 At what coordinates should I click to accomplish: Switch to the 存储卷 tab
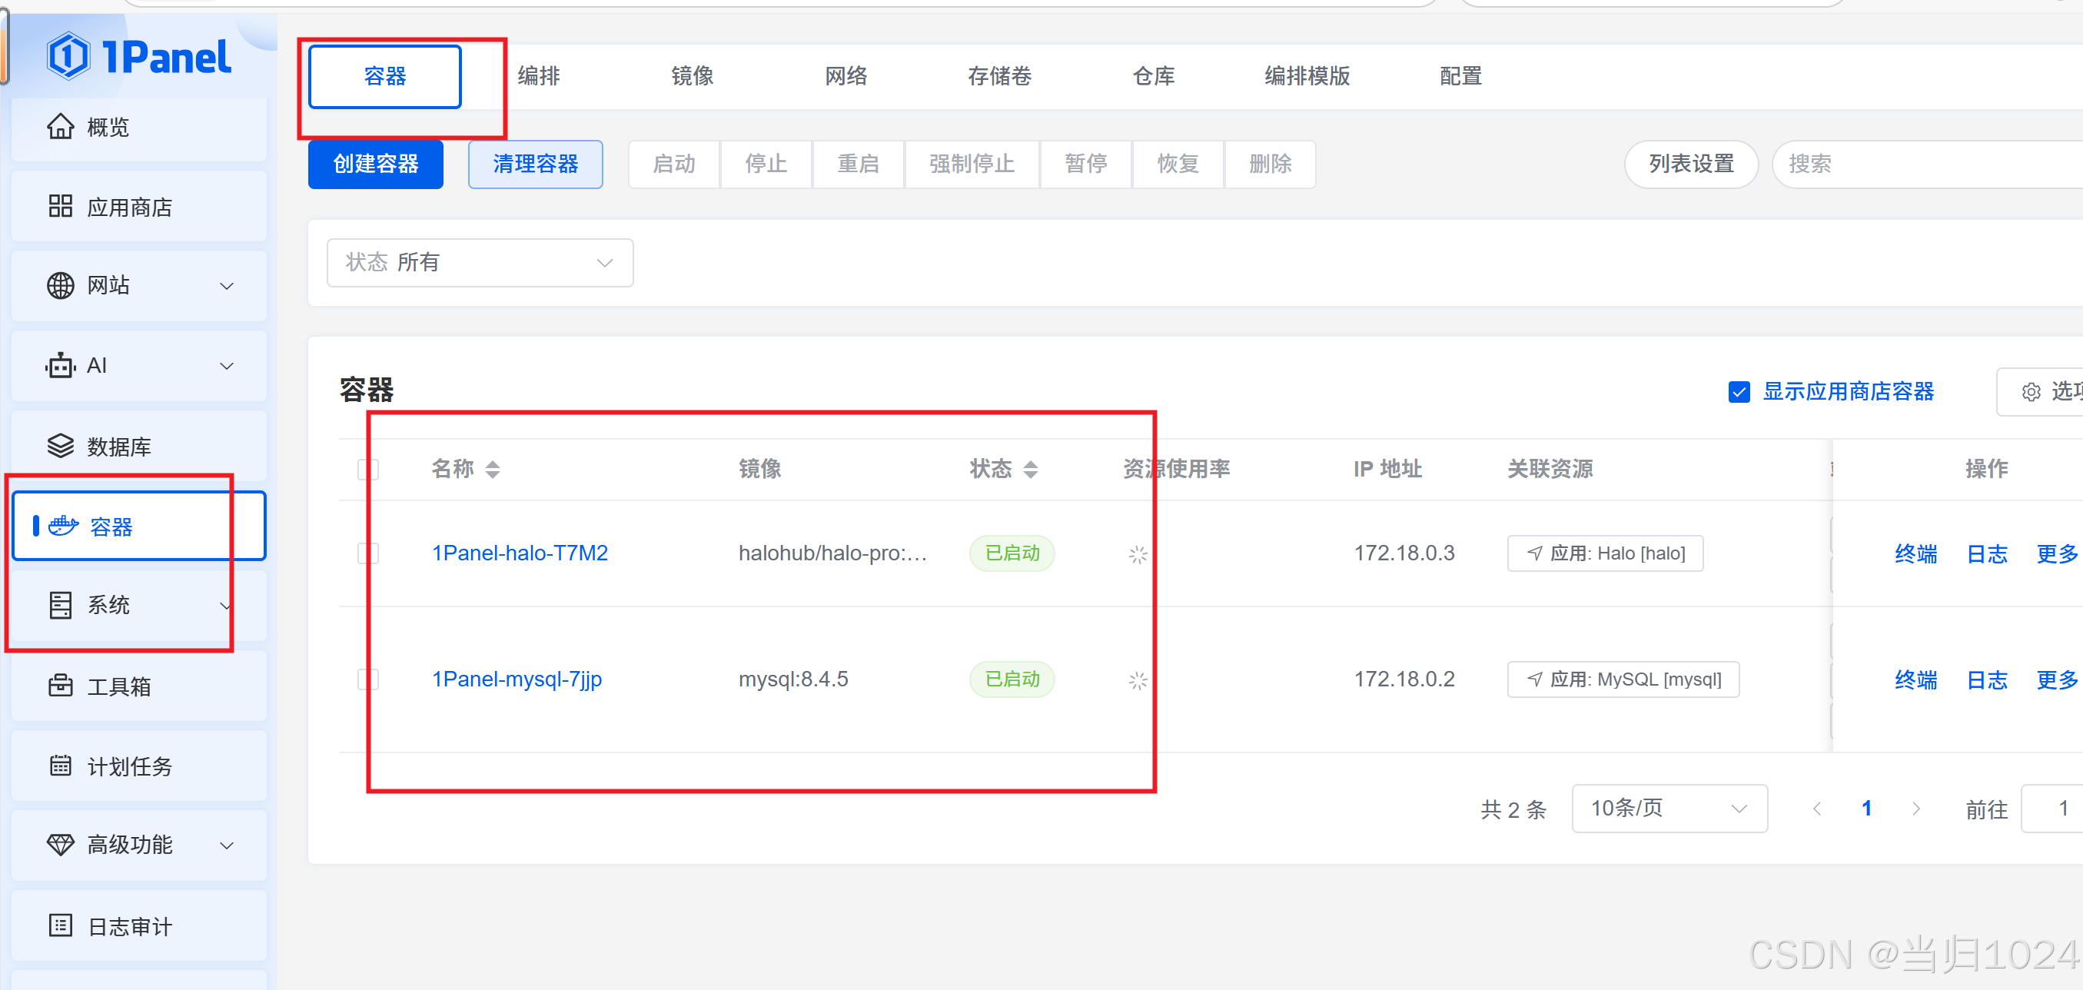(x=999, y=77)
